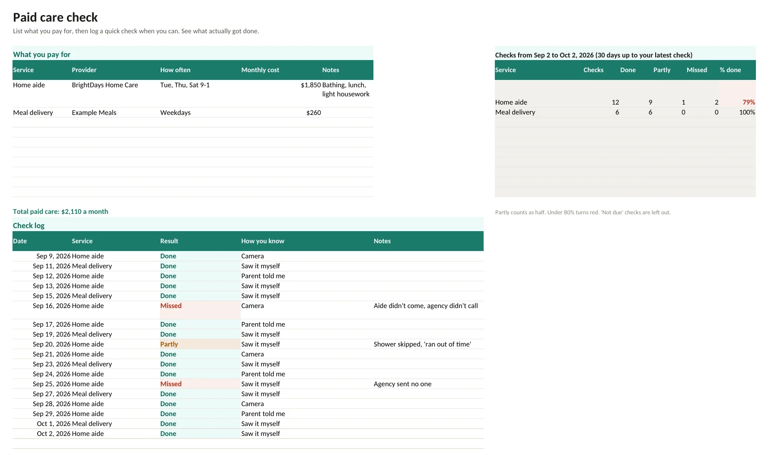768x461 pixels.
Task: Click the 'Total paid care: $2,110 a month' line
Action: point(61,212)
